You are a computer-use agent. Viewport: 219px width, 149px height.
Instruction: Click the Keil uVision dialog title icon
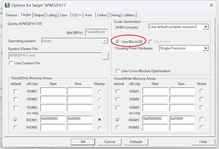pyautogui.click(x=7, y=5)
